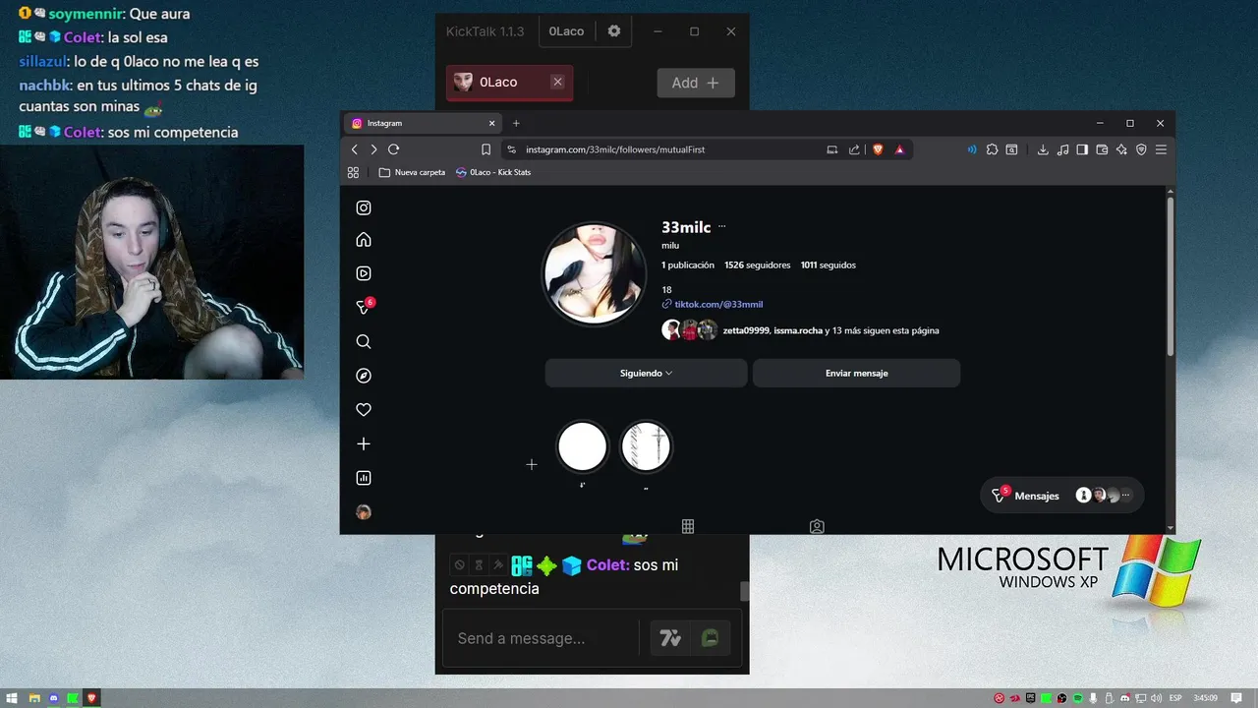Open the media playlist music-note icon
This screenshot has width=1258, height=708.
click(x=1062, y=149)
